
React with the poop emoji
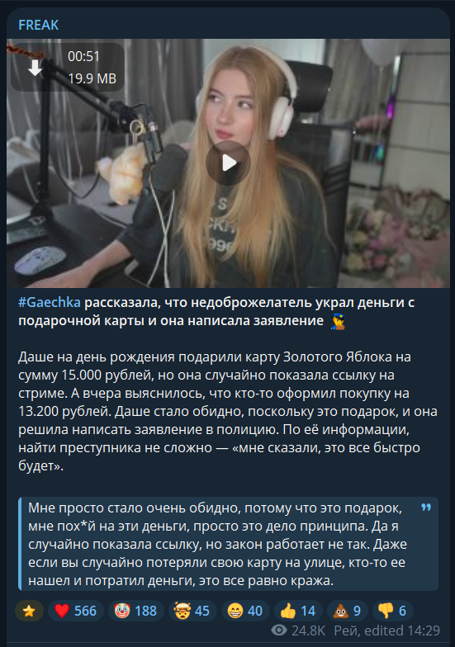click(x=347, y=611)
